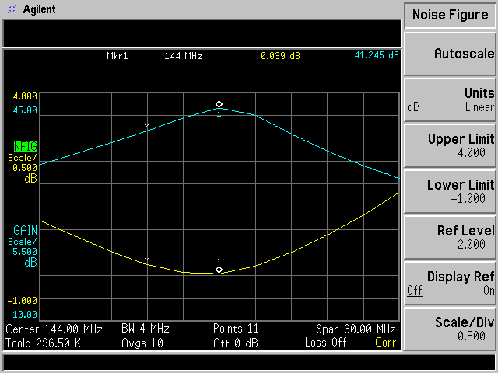Click the Span 60.00 MHz annotation

pos(356,329)
